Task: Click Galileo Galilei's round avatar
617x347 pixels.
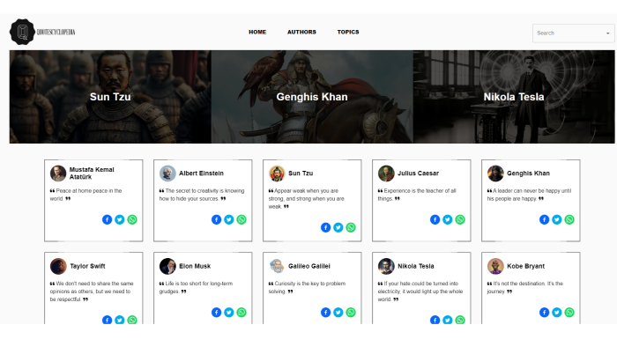Action: point(277,266)
